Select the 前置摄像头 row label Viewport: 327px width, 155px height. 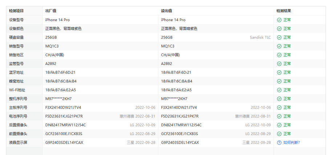(x=18, y=134)
